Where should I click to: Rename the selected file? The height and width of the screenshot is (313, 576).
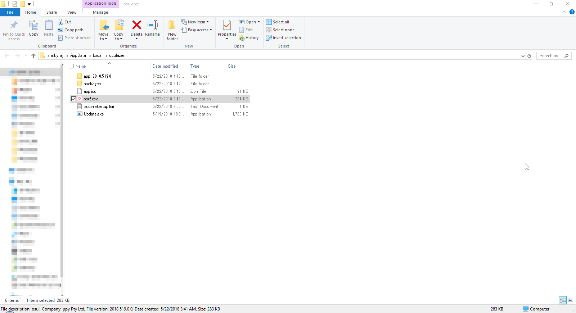click(x=153, y=28)
